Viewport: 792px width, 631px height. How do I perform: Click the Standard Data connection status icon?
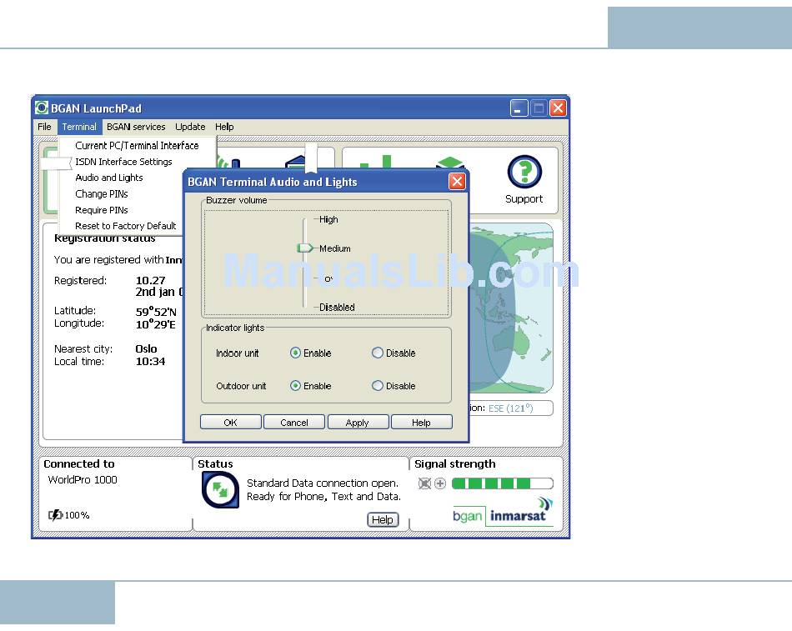click(x=220, y=489)
